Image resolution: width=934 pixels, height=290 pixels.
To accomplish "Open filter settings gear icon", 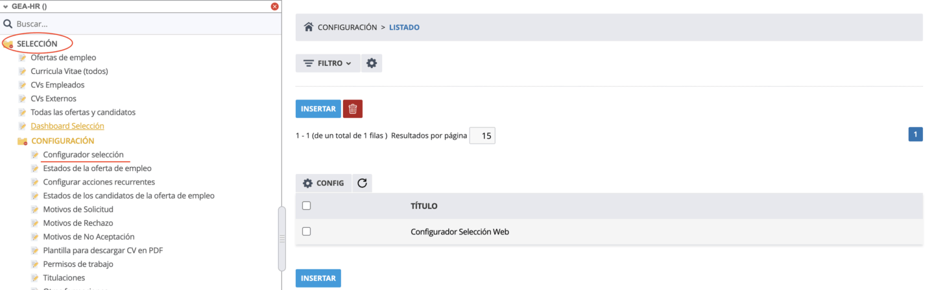I will point(371,63).
